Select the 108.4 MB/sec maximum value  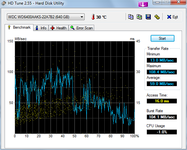pos(162,72)
